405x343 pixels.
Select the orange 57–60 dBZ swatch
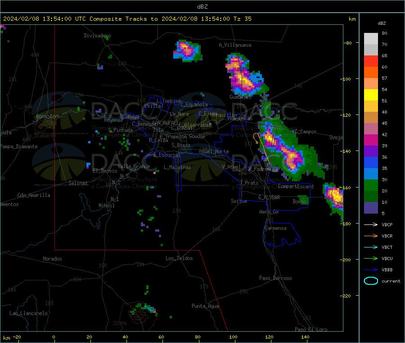coord(371,73)
